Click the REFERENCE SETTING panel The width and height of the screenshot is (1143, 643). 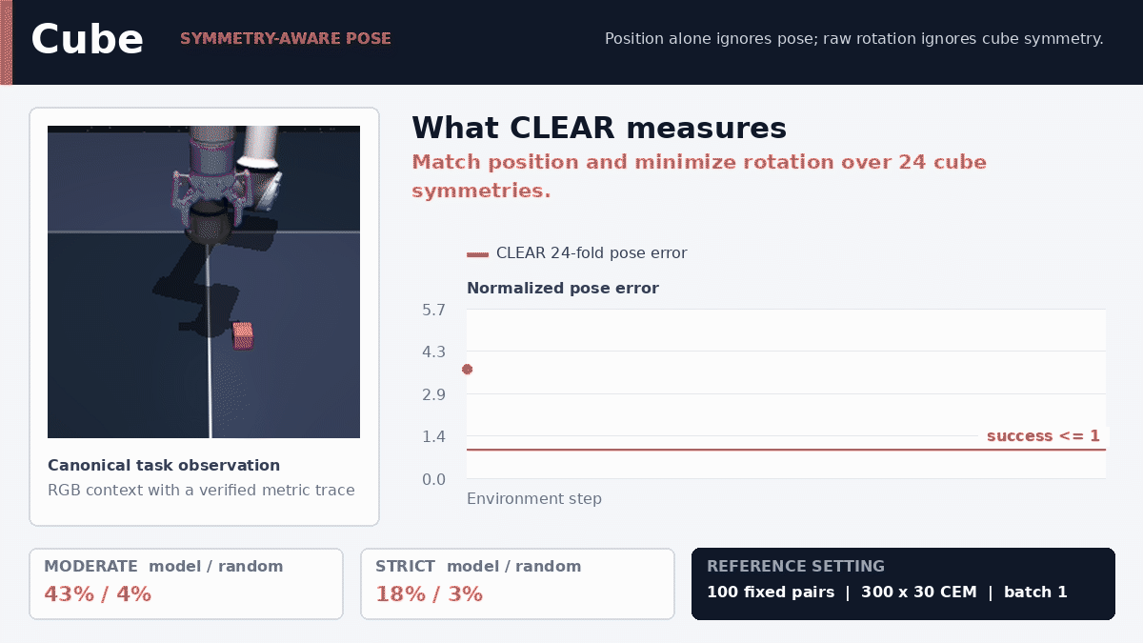tap(903, 584)
